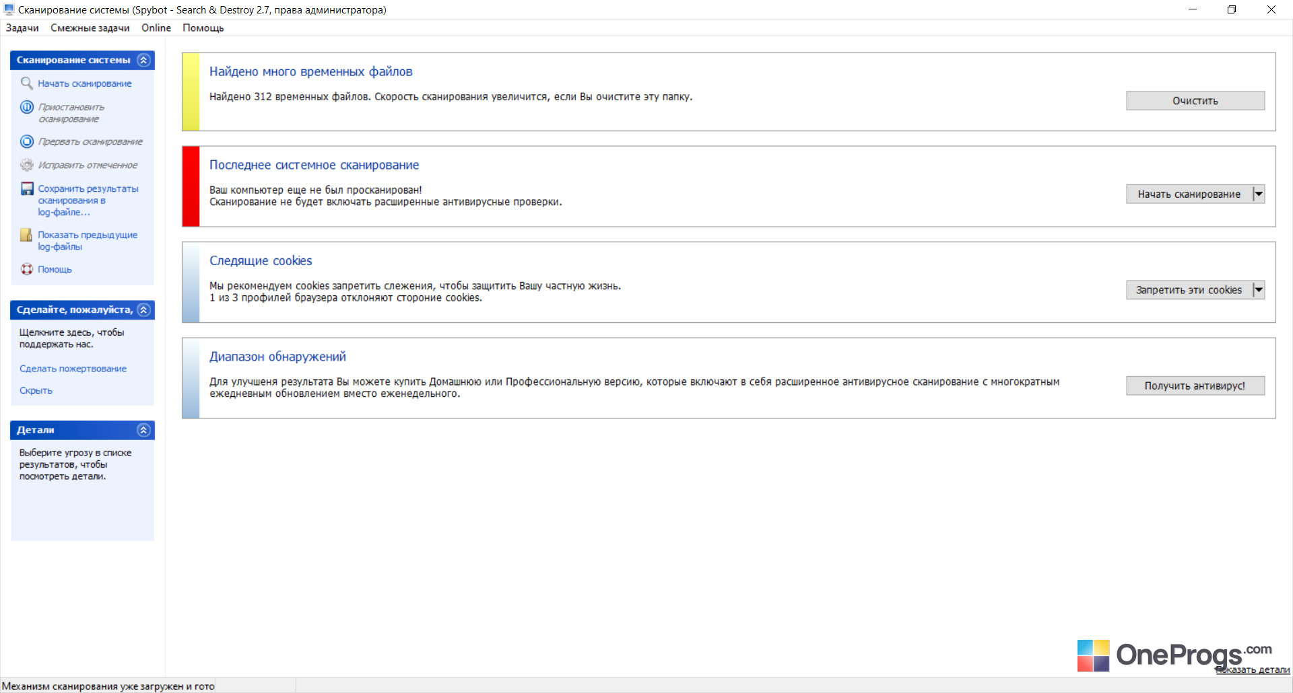Click the magnifier icon for start scan
The width and height of the screenshot is (1293, 693).
[27, 83]
